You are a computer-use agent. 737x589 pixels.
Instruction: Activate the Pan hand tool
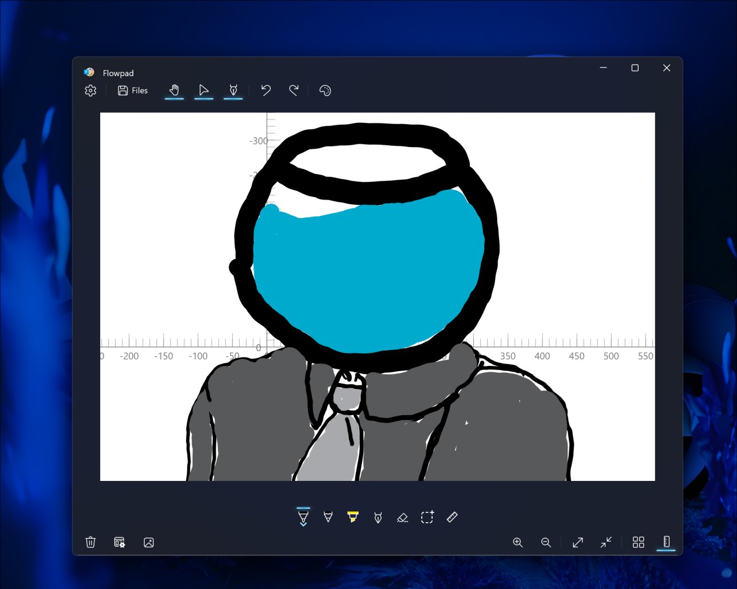point(174,90)
